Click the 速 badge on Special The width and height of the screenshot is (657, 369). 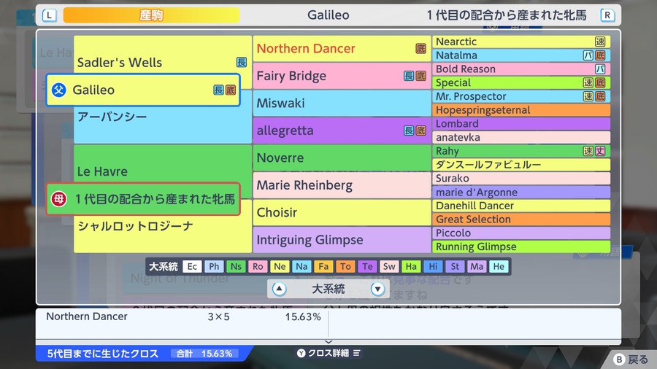click(588, 83)
